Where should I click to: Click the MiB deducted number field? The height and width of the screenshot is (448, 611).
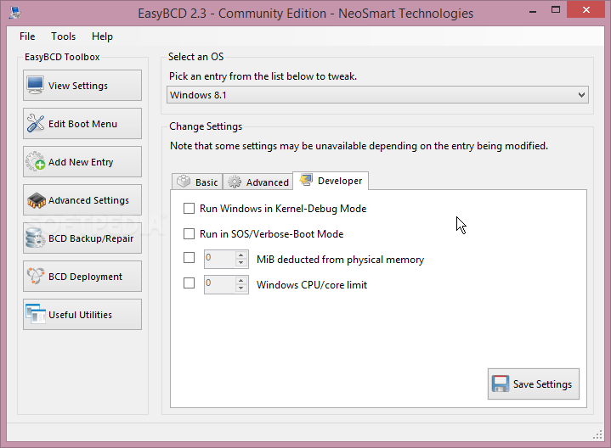pyautogui.click(x=220, y=259)
